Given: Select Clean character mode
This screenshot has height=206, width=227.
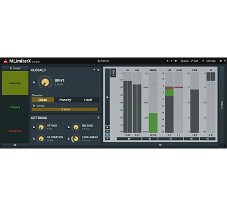Looking at the screenshot, I should click(43, 100).
